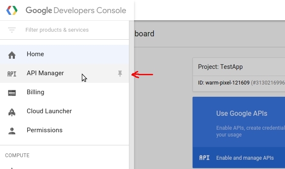Open Cloud Launcher menu entry
Screen dimensions: 285x169
(x=49, y=112)
